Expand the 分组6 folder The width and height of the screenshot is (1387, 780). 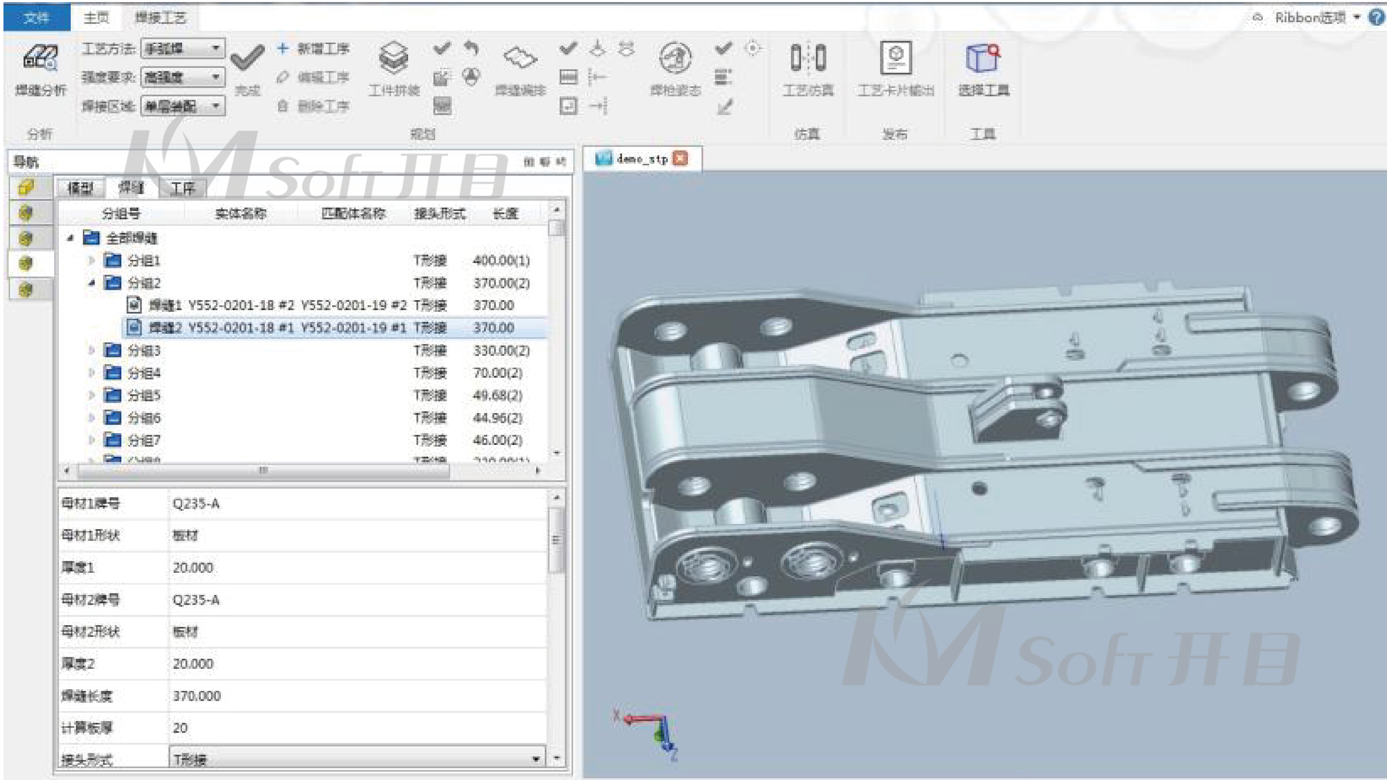tap(92, 418)
